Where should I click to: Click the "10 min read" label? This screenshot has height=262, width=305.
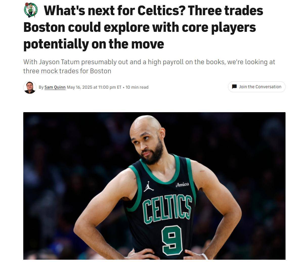click(137, 87)
